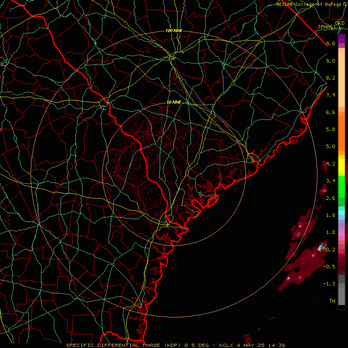Image resolution: width=348 pixels, height=348 pixels.
Task: Select the 0.2 value on the color scale
Action: [331, 250]
